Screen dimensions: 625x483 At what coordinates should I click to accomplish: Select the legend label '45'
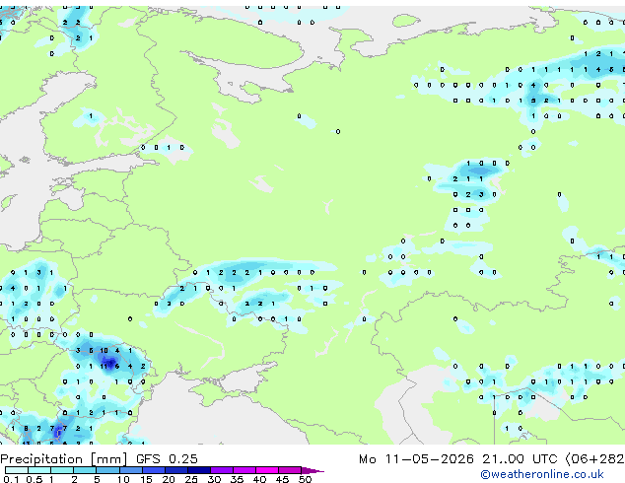[x=282, y=479]
